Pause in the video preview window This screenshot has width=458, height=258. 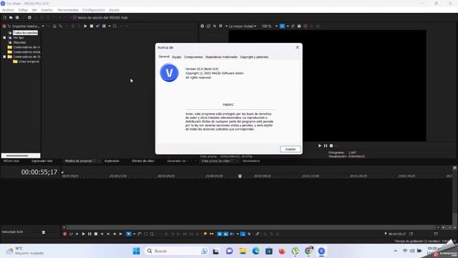pos(326,145)
